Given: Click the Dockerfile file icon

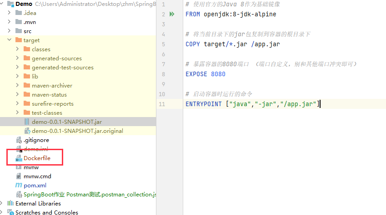Looking at the screenshot, I should (x=19, y=158).
